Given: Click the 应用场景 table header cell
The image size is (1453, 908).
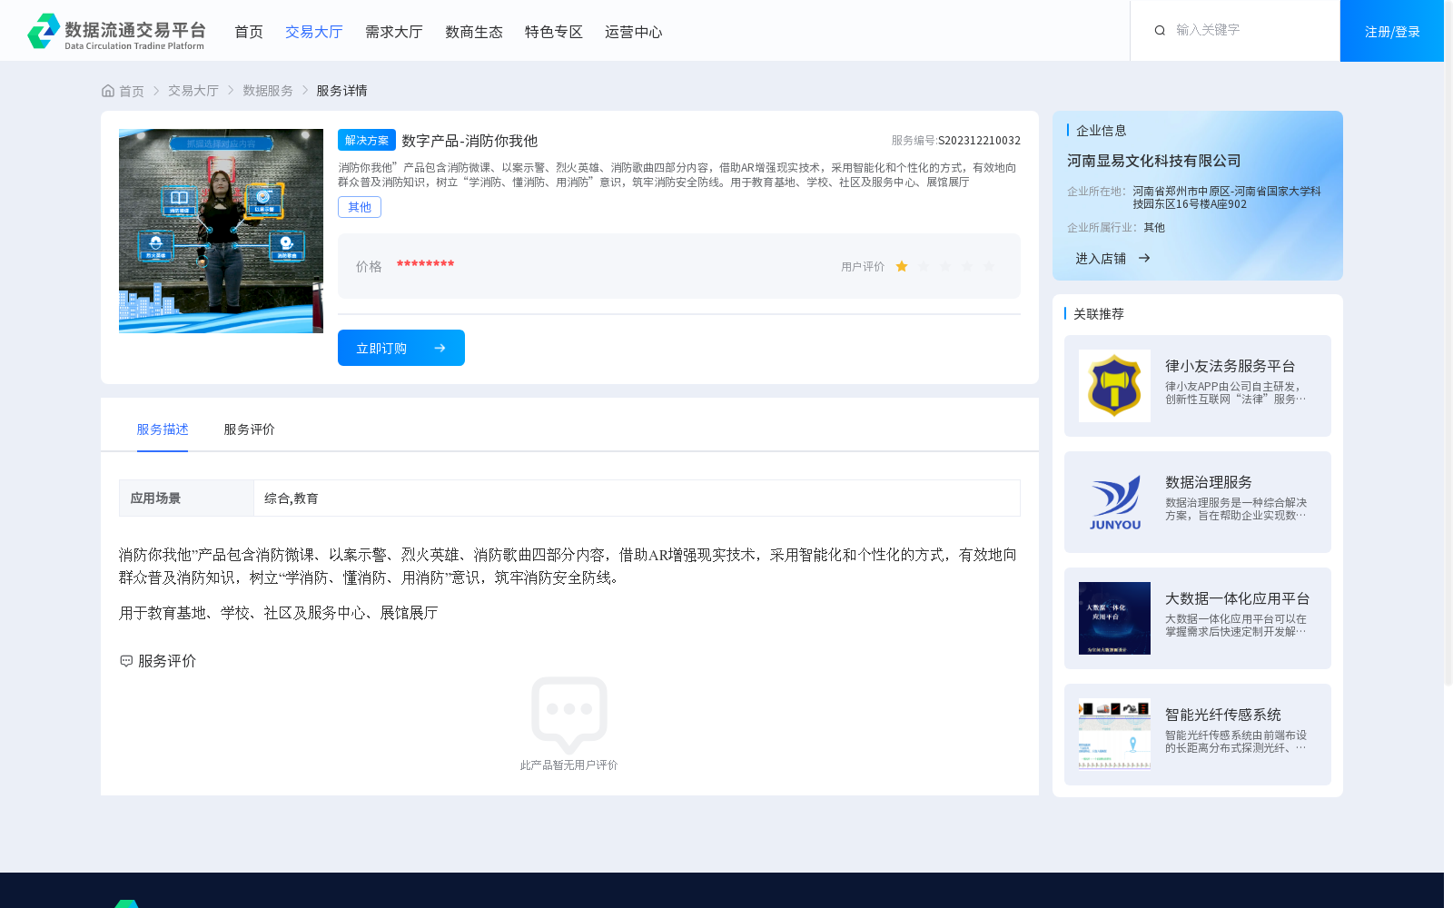Looking at the screenshot, I should 186,498.
